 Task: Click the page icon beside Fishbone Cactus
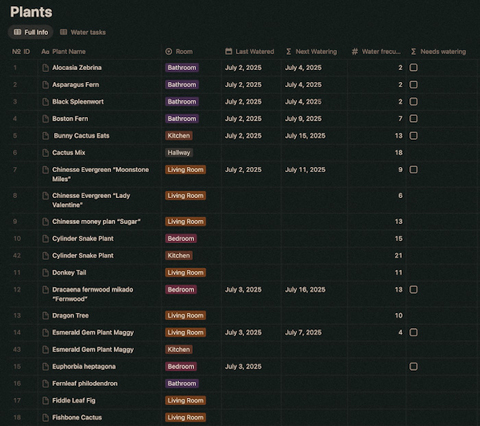(45, 417)
